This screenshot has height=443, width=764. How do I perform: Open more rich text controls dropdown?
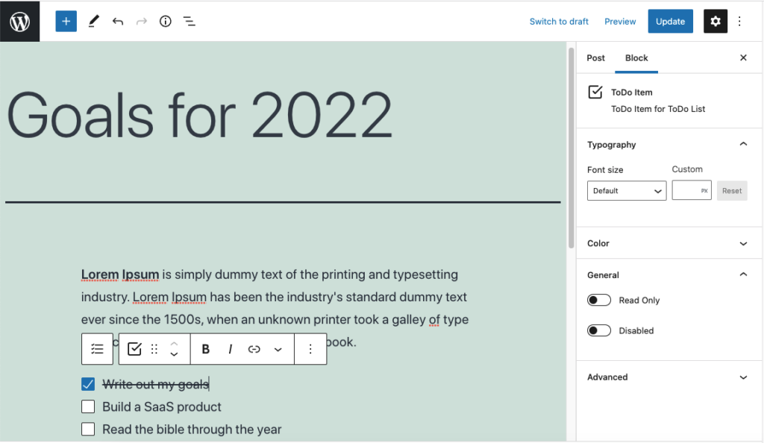point(278,349)
